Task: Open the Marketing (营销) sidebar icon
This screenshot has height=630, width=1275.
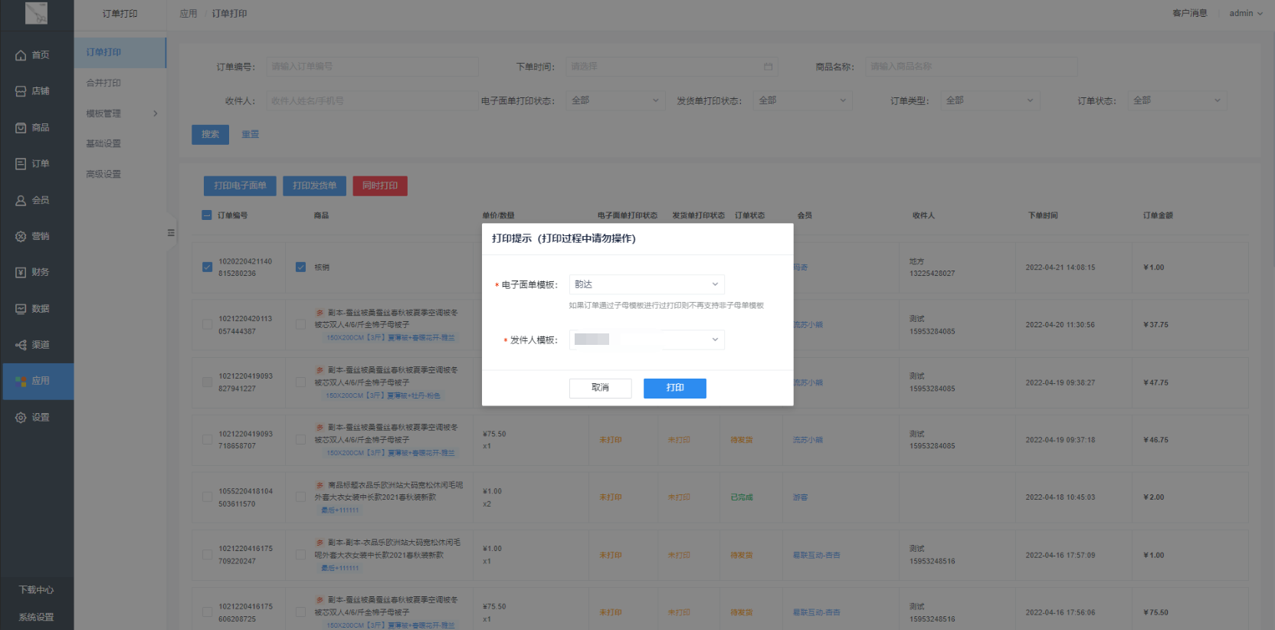Action: pos(21,237)
